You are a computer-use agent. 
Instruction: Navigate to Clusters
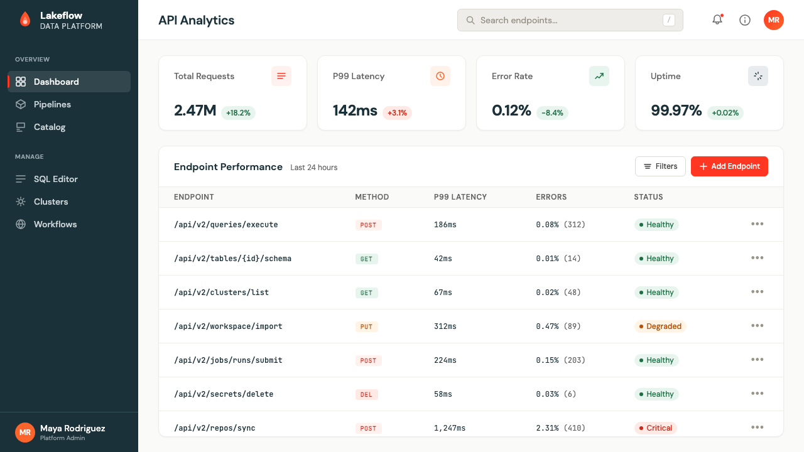tap(69, 202)
